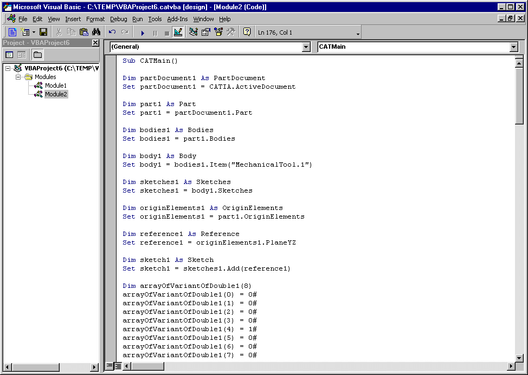Switch to Full Module View toggle
Viewport: 528px width, 375px height.
(x=118, y=366)
